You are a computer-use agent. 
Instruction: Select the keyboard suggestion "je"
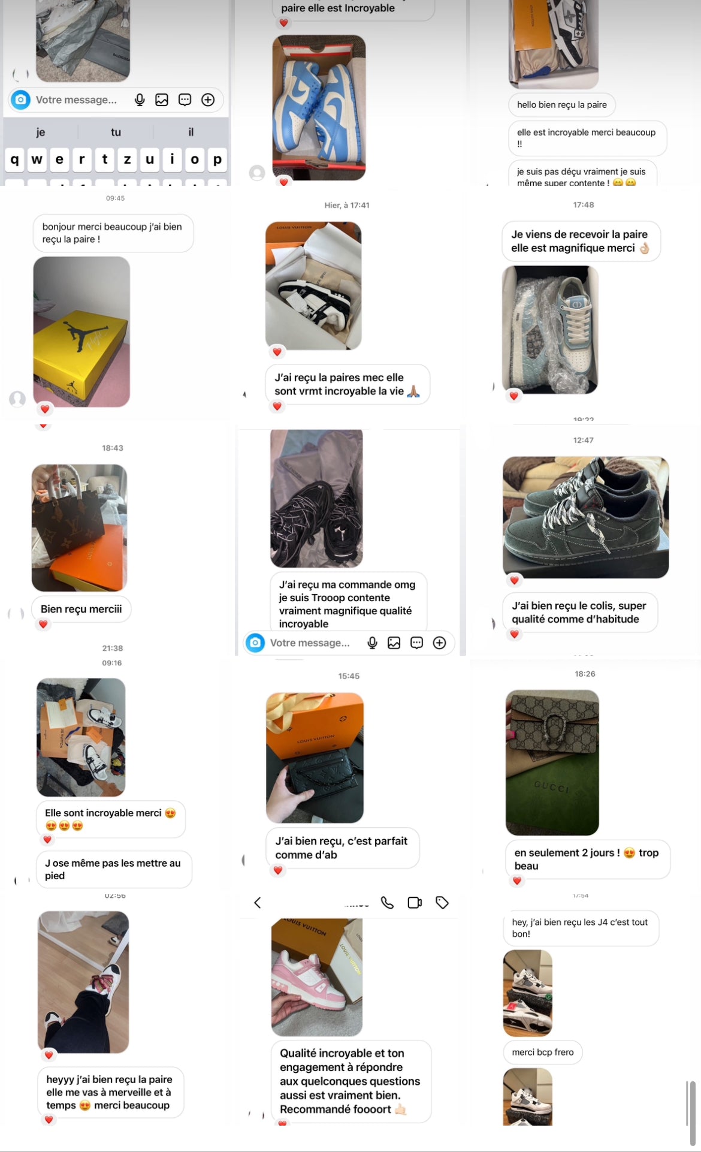coord(40,132)
